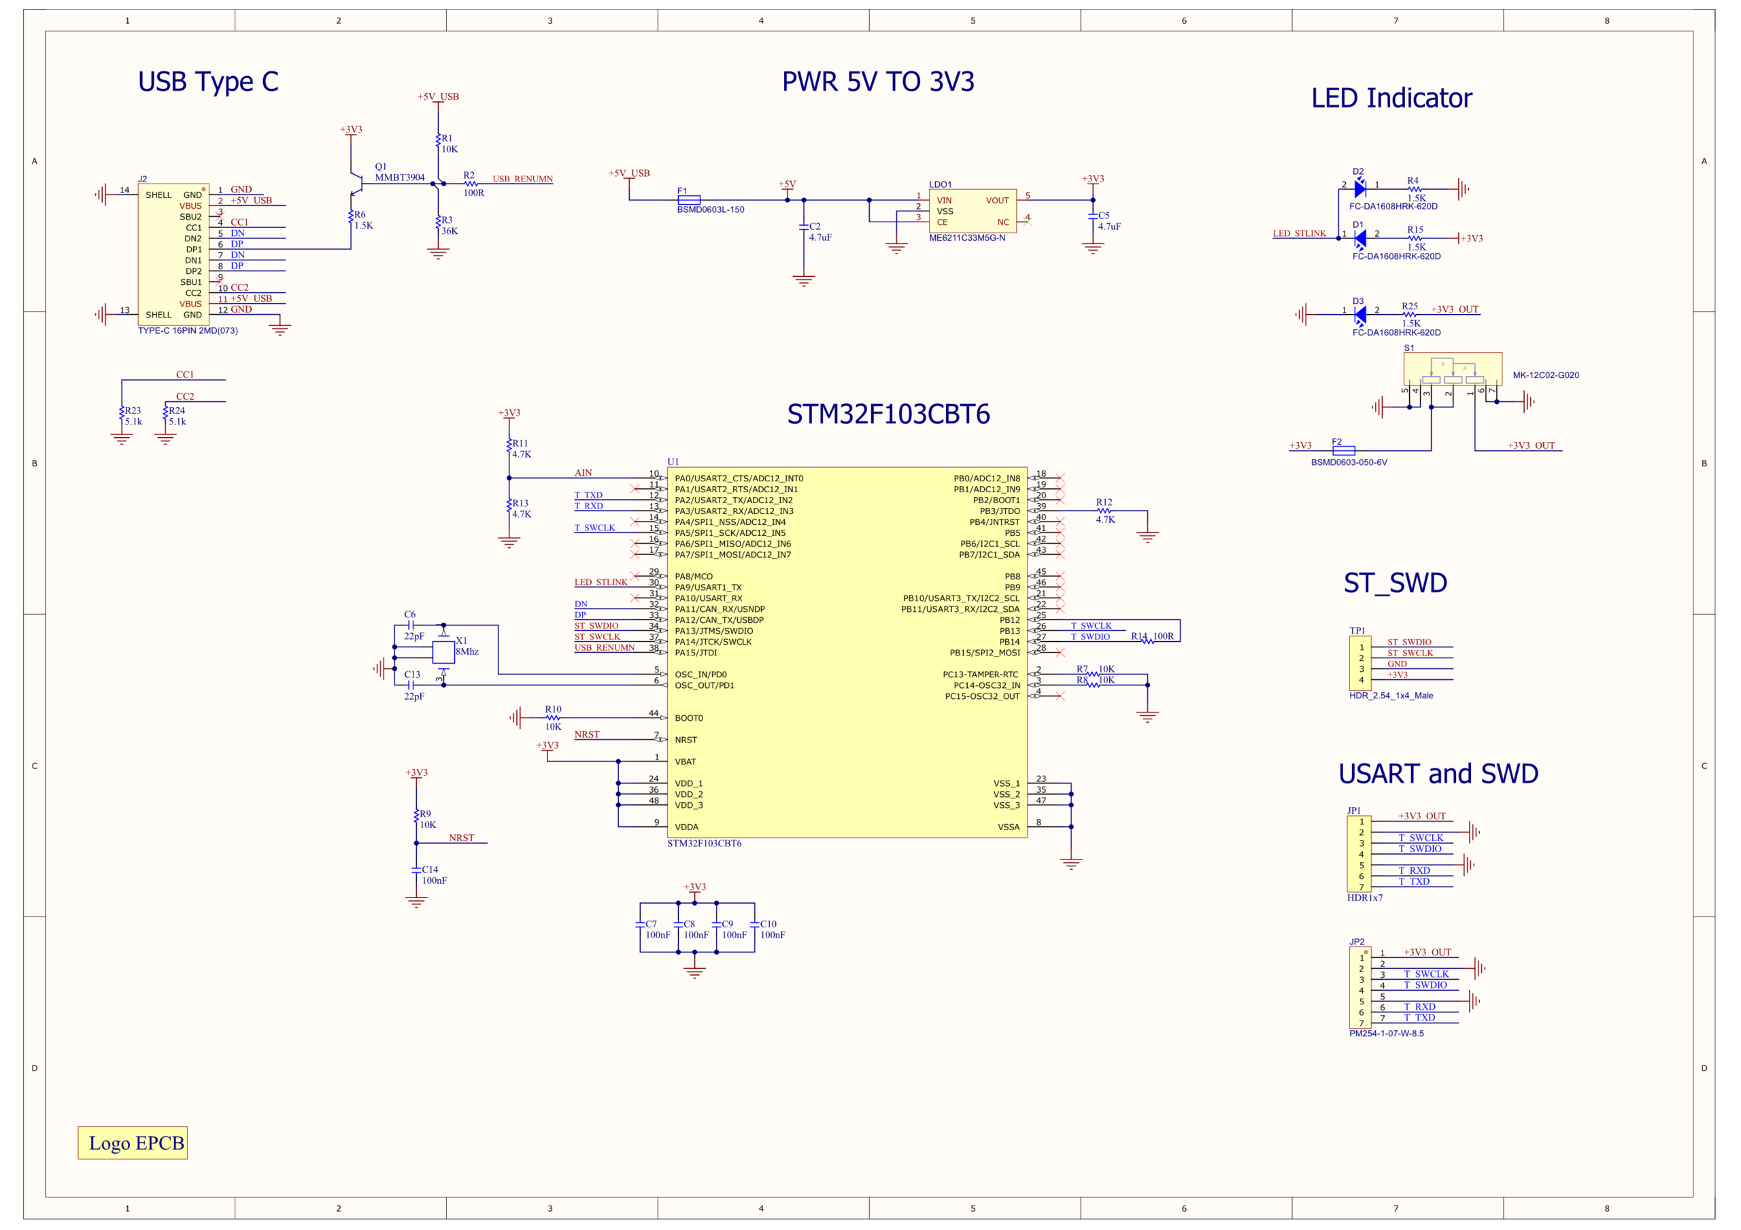Image resolution: width=1741 pixels, height=1230 pixels.
Task: Select the LED_STLINK net label near D1
Action: (x=1299, y=234)
